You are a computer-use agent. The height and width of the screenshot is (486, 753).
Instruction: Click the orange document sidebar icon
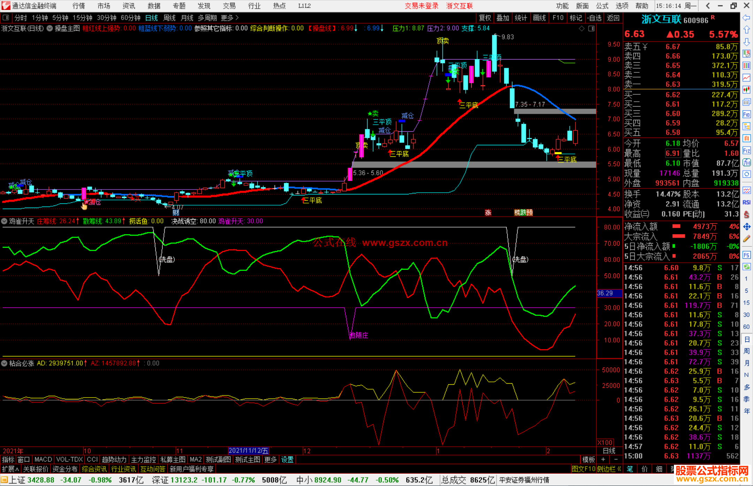746,138
